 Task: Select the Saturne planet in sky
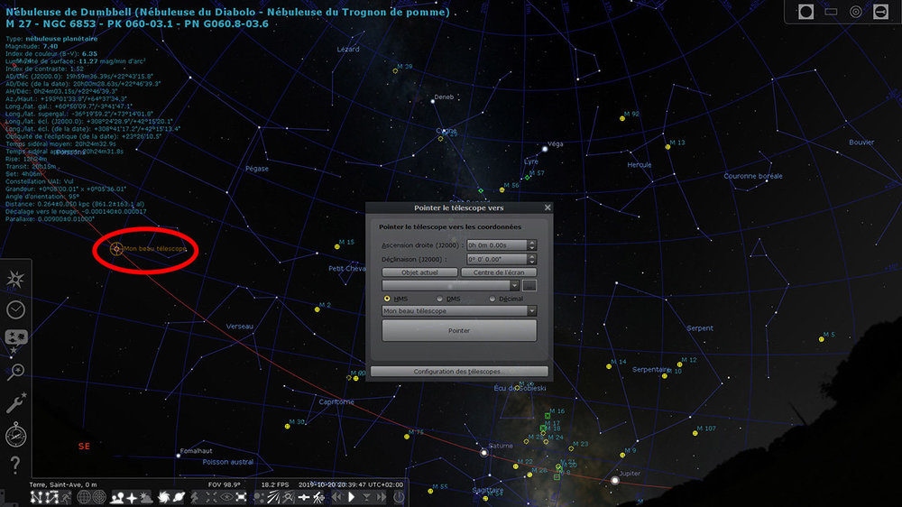[x=483, y=453]
